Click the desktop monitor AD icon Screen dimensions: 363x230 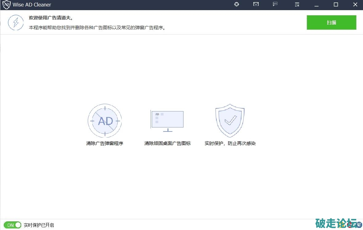(167, 121)
